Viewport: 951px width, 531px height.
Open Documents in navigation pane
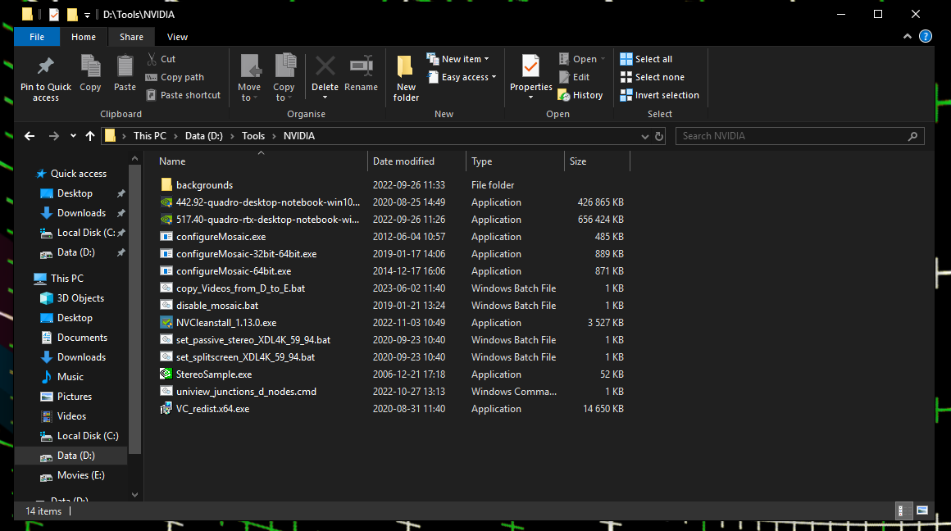[x=82, y=338]
